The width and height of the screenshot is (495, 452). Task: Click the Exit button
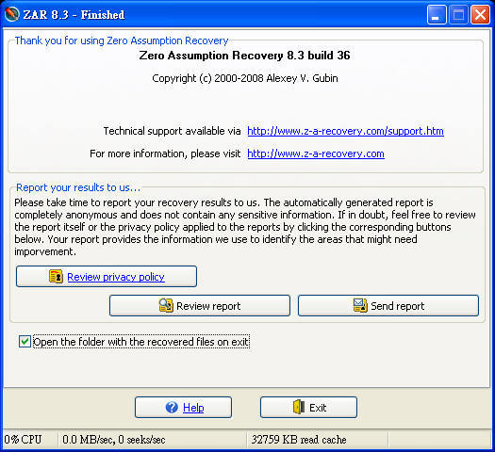pyautogui.click(x=308, y=407)
